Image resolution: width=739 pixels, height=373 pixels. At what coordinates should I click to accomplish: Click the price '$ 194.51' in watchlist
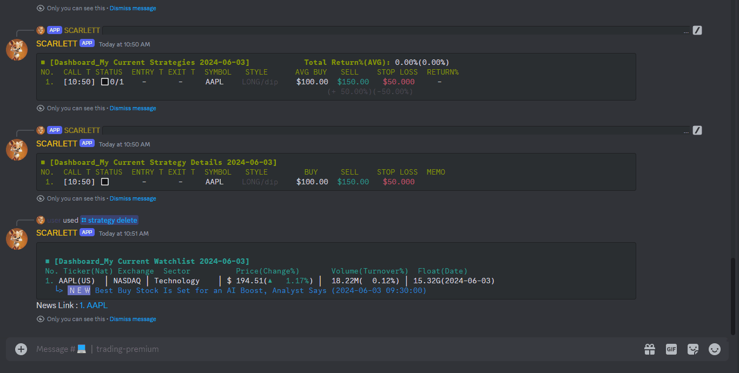click(x=246, y=281)
